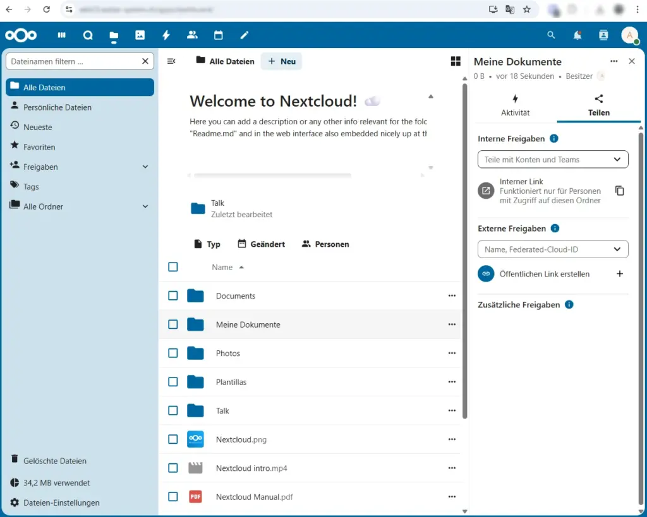This screenshot has width=647, height=517.
Task: Toggle the select-all files checkbox
Action: point(173,267)
